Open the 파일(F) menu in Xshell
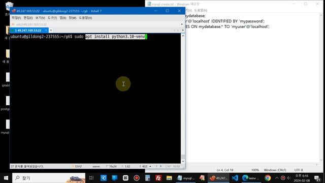 [x=16, y=18]
